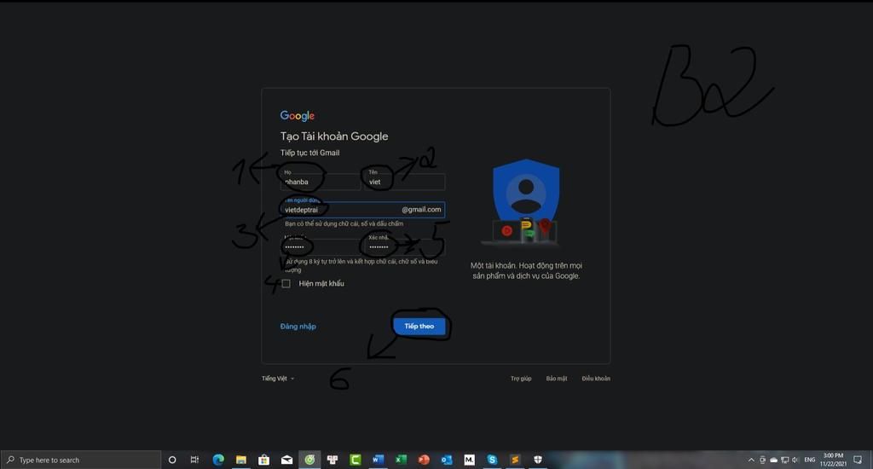Open Microsoft Edge from the taskbar
873x469 pixels.
coord(218,460)
